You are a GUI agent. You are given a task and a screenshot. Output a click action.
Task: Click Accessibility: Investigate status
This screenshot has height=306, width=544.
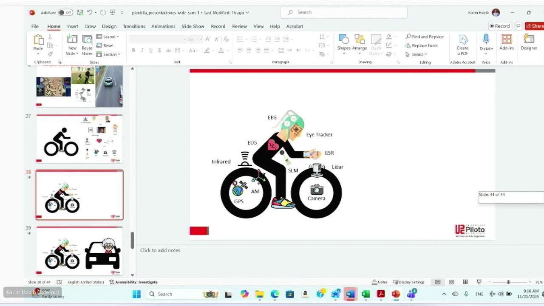pos(133,282)
